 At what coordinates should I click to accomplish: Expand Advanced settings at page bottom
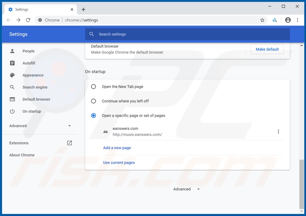(x=186, y=189)
